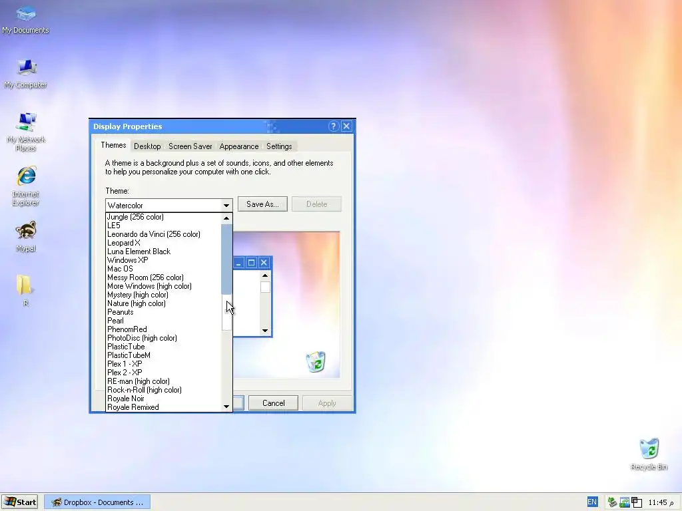Click the EN language indicator
Viewport: 682px width, 511px height.
tap(592, 502)
